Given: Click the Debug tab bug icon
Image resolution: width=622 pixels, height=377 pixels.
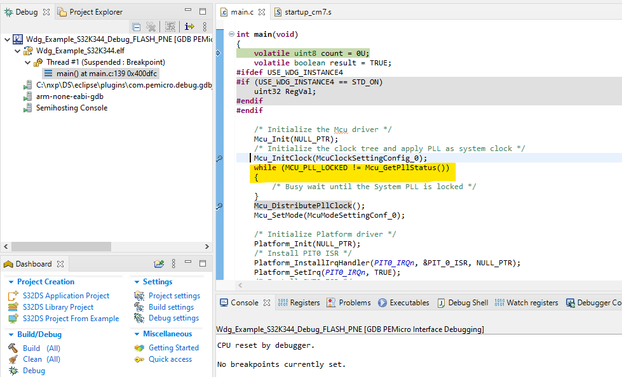Looking at the screenshot, I should coord(8,12).
